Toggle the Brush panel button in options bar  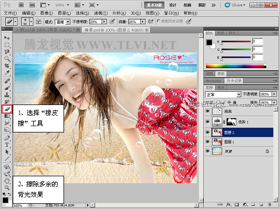[x=39, y=22]
